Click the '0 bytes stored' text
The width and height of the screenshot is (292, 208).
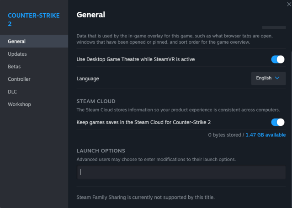pos(224,135)
